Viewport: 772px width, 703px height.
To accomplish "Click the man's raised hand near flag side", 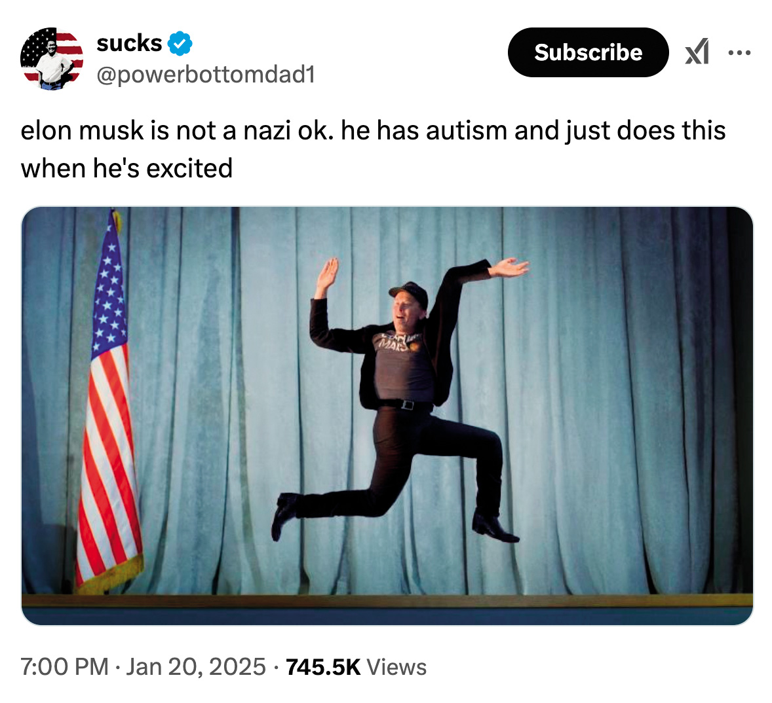I will [x=326, y=276].
